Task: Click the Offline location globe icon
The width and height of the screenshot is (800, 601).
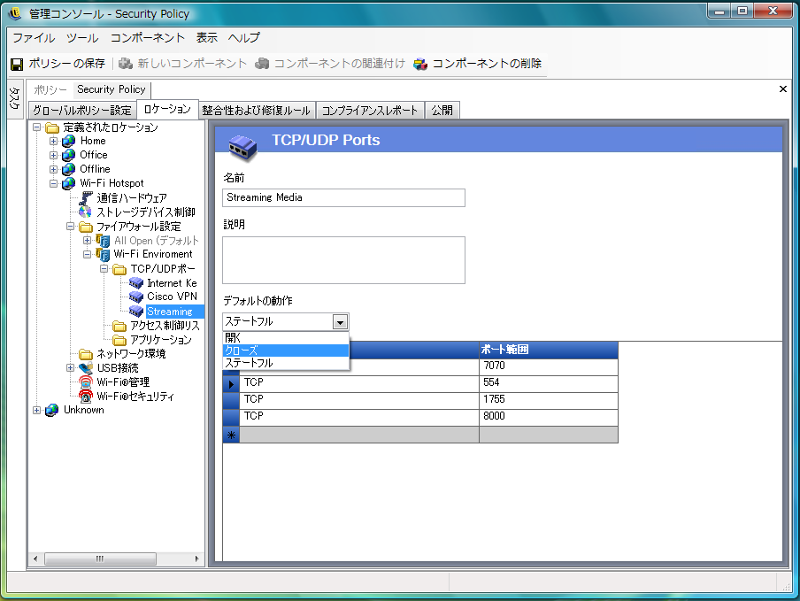Action: [68, 169]
